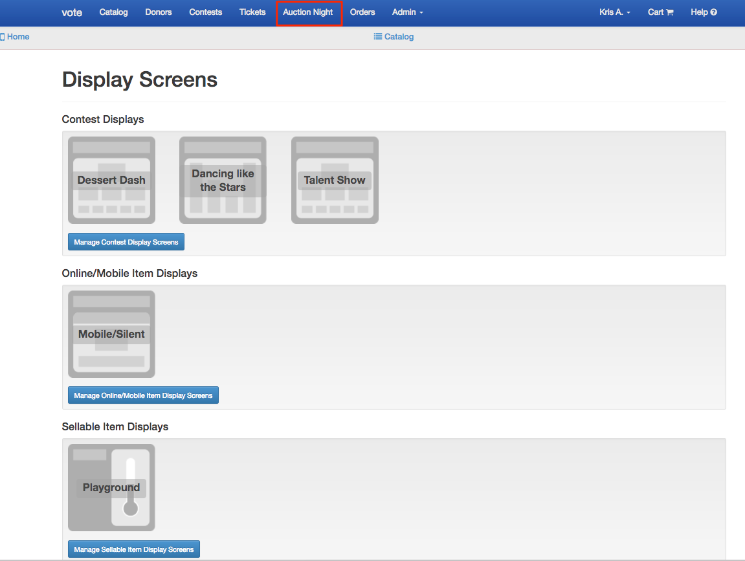This screenshot has height=561, width=745.
Task: Open the Orders page
Action: click(x=362, y=12)
